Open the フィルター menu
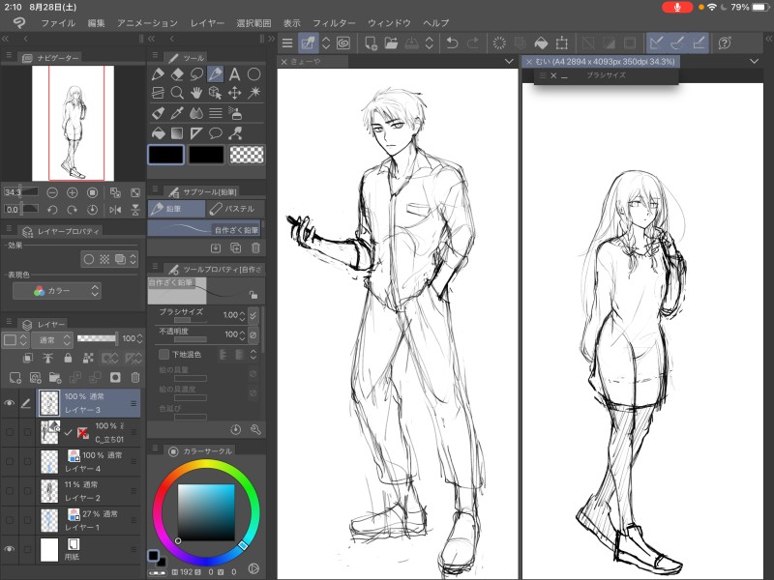774x580 pixels. (x=334, y=22)
